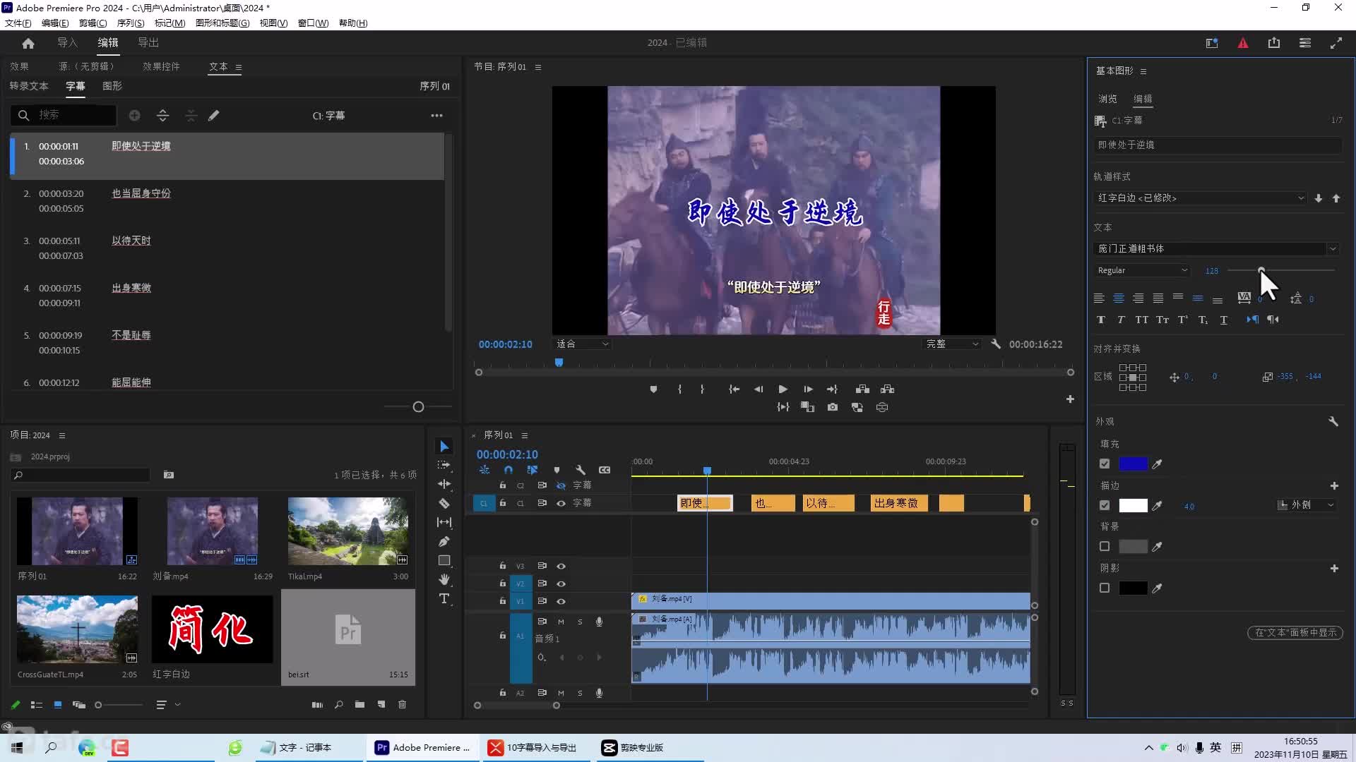Open the 基本图形 panel menu
Image resolution: width=1356 pixels, height=762 pixels.
[1143, 71]
